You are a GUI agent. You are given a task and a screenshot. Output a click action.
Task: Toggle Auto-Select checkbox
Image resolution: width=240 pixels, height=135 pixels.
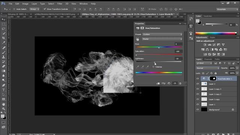click(14, 9)
